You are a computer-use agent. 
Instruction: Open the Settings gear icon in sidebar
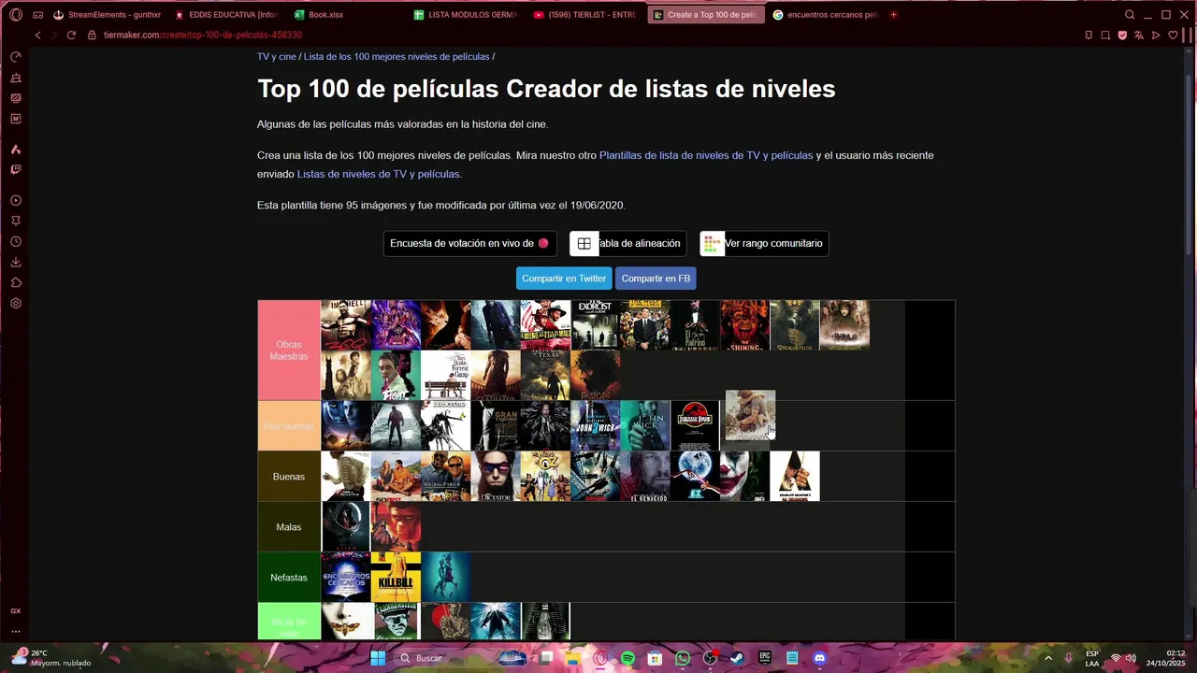click(16, 303)
